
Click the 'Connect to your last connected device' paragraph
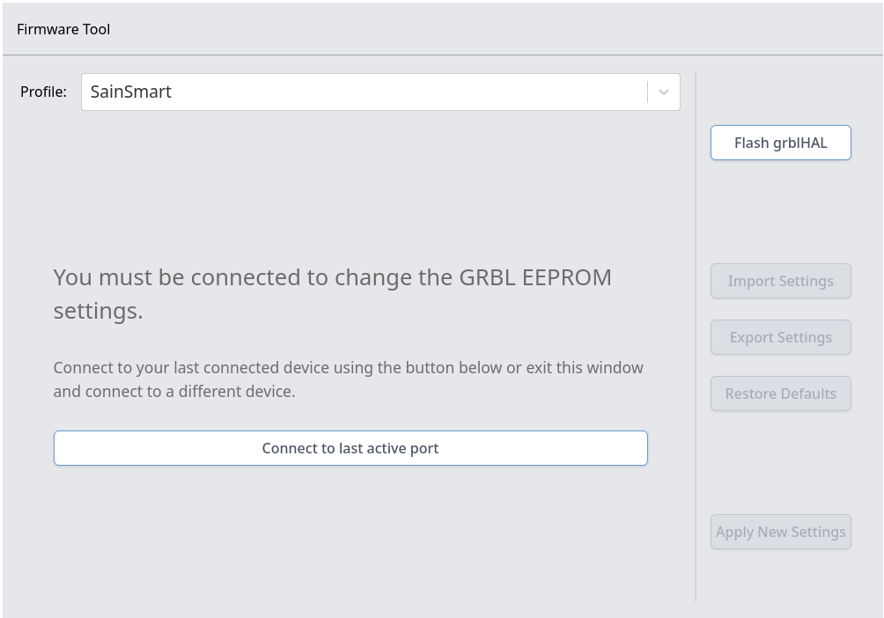click(x=349, y=379)
